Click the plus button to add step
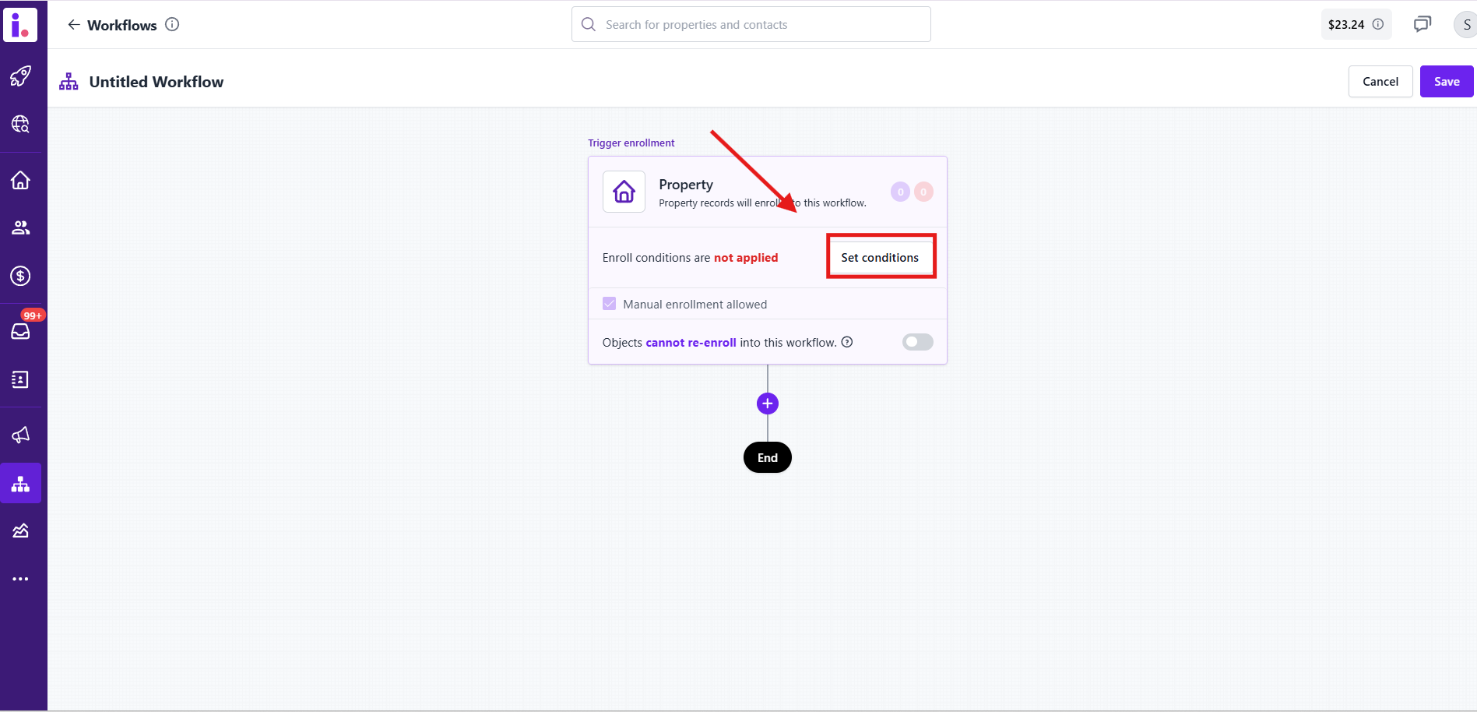 coord(768,404)
